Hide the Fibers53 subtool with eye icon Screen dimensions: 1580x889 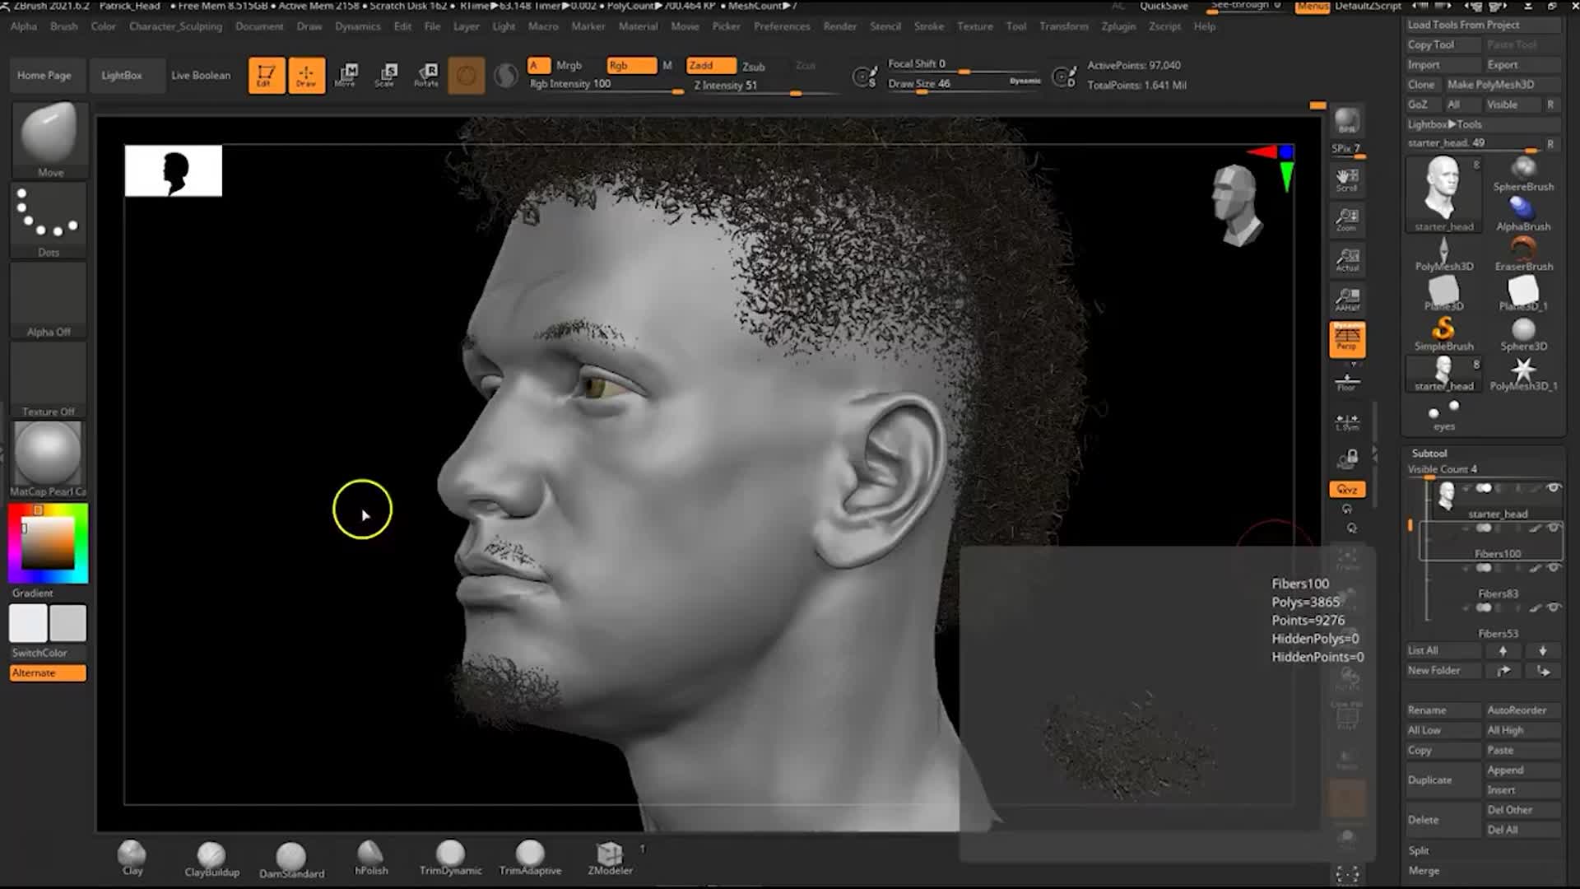click(1554, 607)
